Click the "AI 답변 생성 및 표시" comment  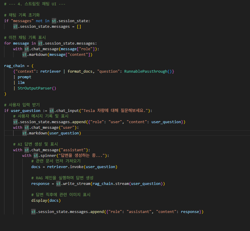coord(36,144)
